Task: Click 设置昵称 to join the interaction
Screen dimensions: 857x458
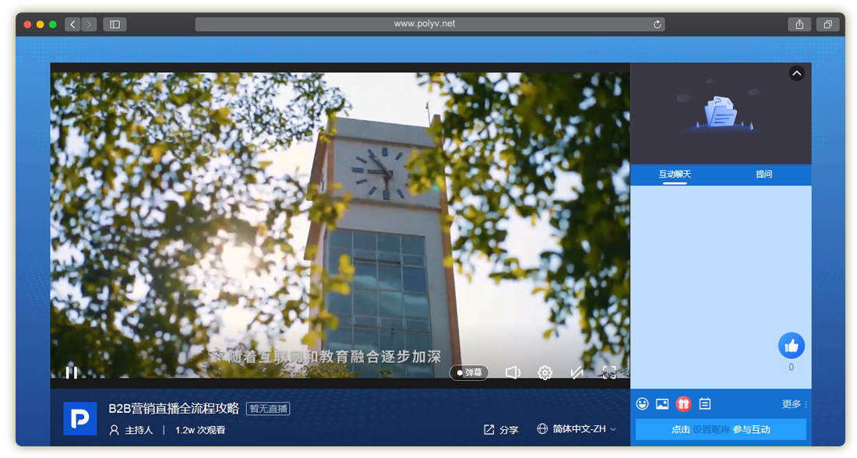Action: click(712, 429)
